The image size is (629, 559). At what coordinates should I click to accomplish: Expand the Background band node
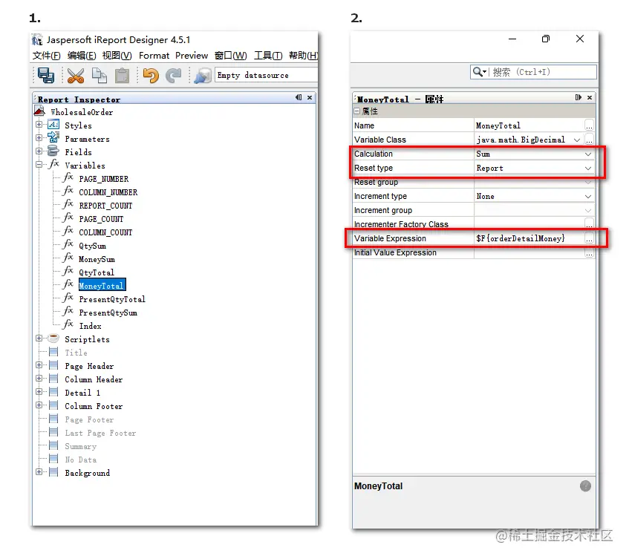[x=39, y=472]
